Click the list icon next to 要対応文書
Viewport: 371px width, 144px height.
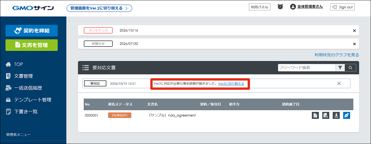[x=86, y=68]
